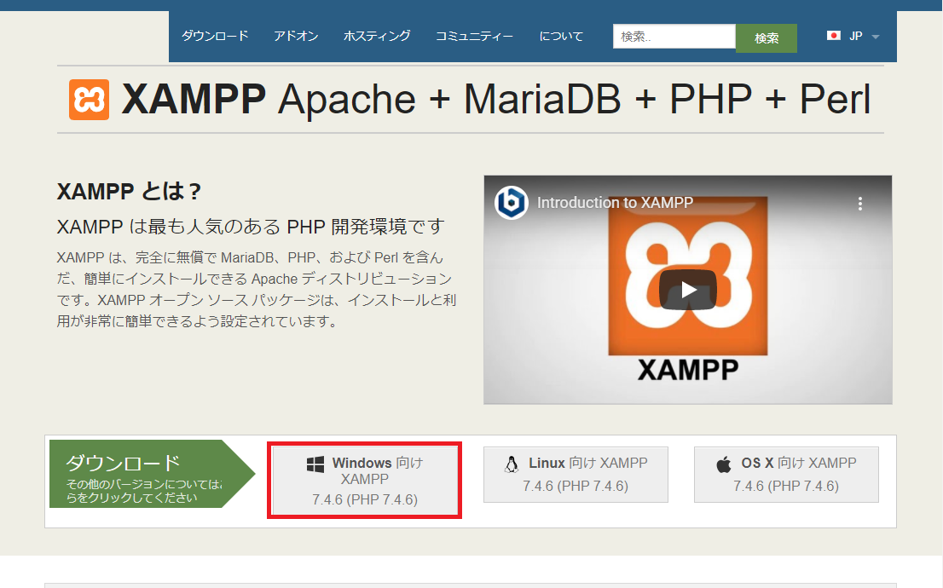This screenshot has height=588, width=943.
Task: Click the Bitnami channel avatar on video
Action: point(512,203)
